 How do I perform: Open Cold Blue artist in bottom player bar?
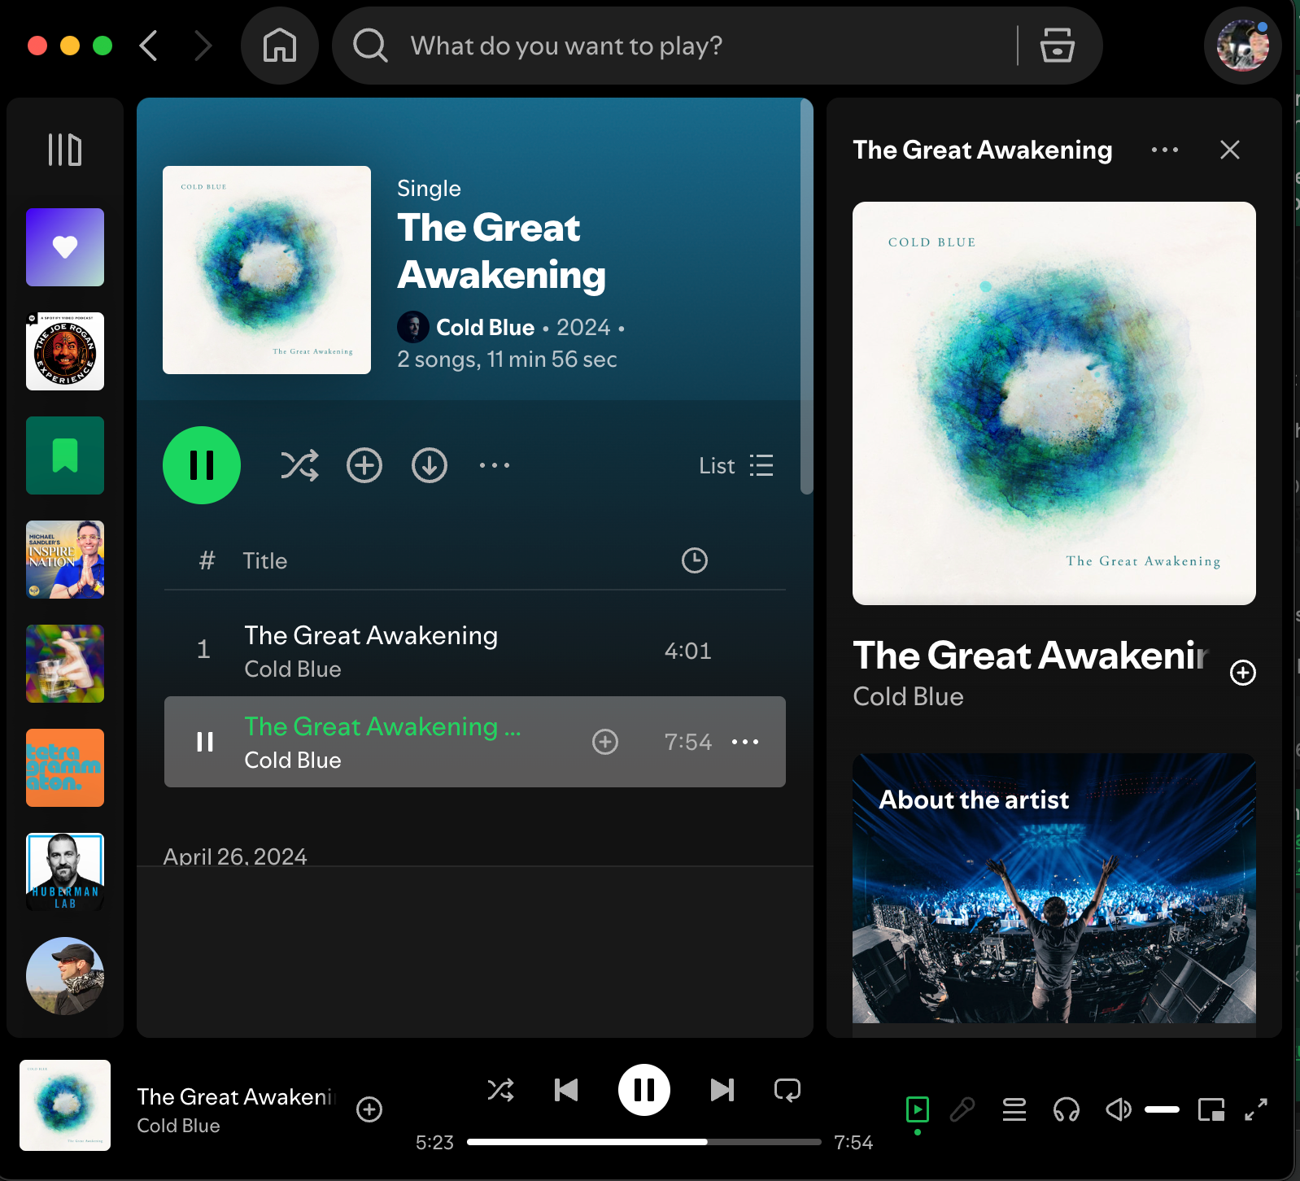[179, 1126]
